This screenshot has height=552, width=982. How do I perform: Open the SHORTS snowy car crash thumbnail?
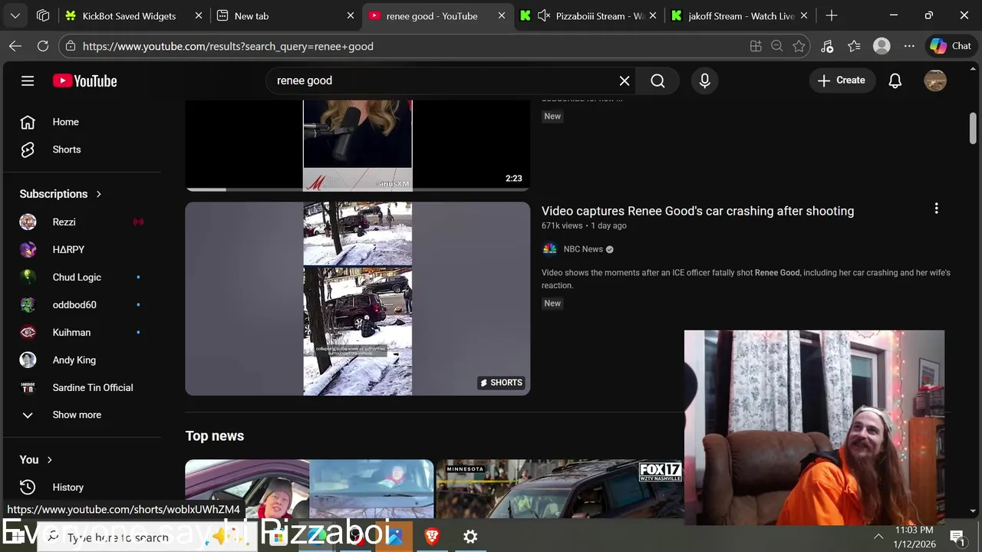coord(358,298)
